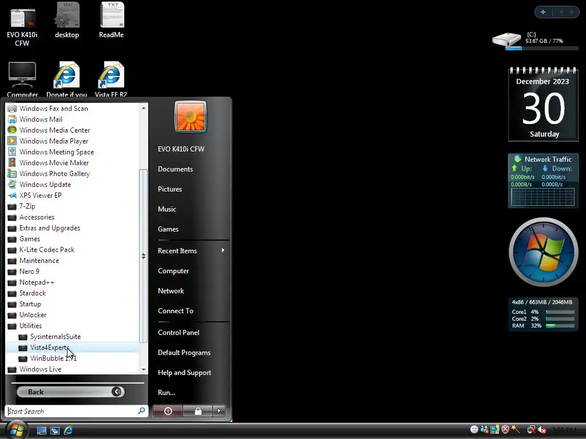The height and width of the screenshot is (439, 586).
Task: Click the Back button in Start menu
Action: 70,392
